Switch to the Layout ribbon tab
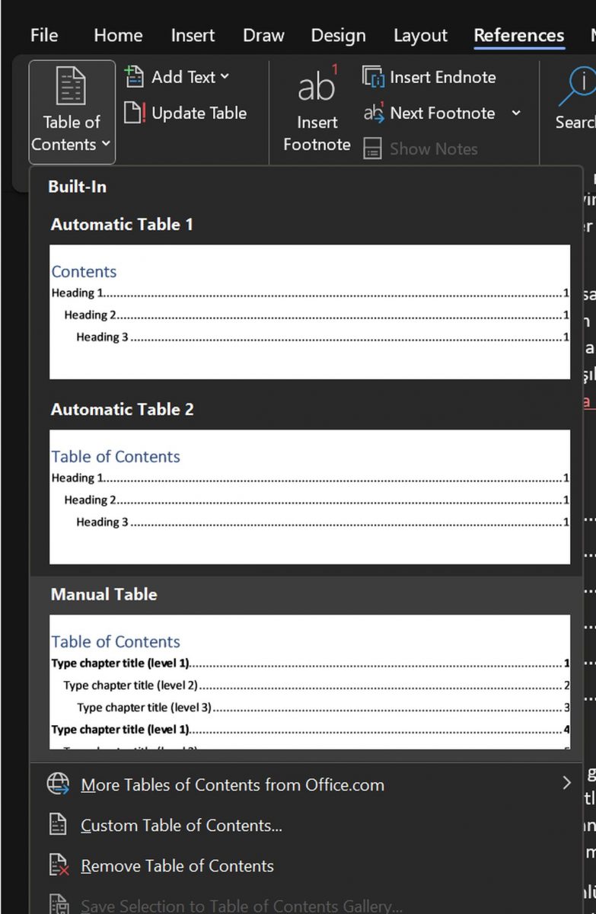The height and width of the screenshot is (914, 596). [x=420, y=36]
